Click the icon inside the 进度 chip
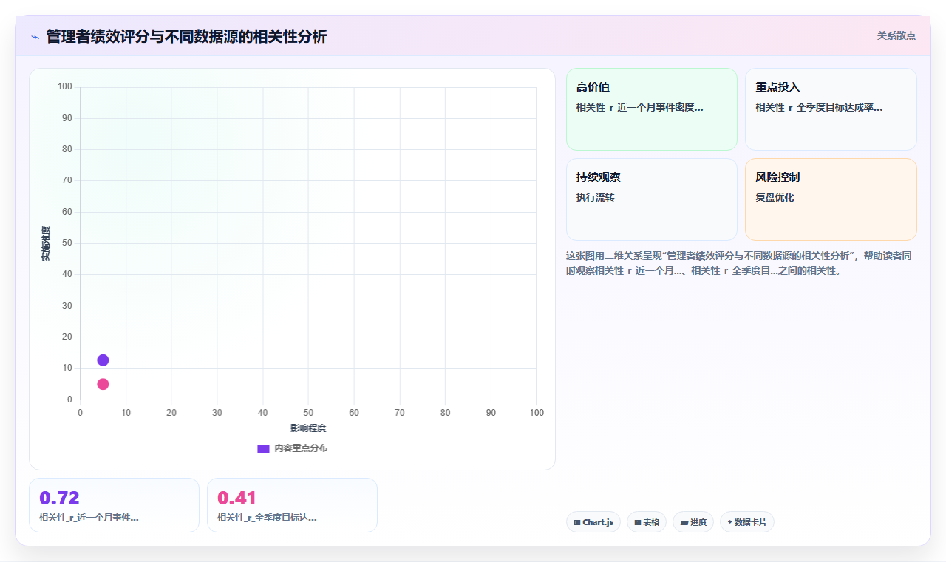 tap(684, 522)
